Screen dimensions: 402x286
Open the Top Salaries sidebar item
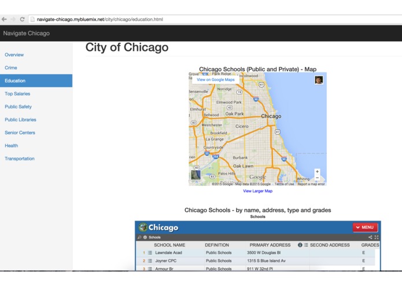click(17, 94)
